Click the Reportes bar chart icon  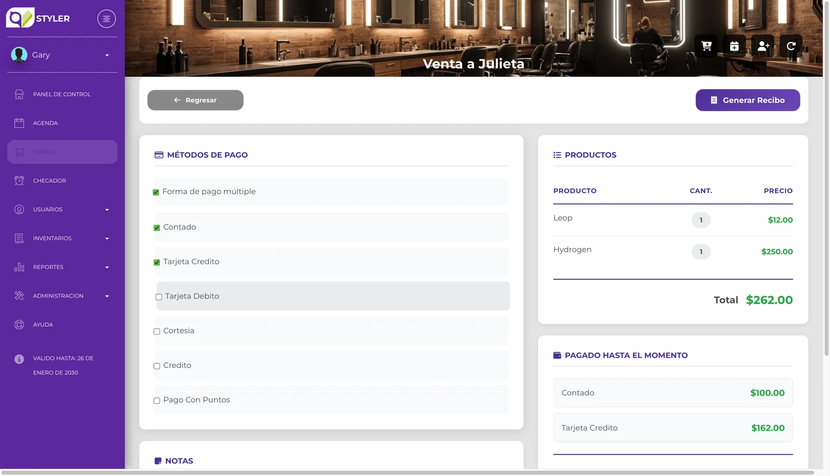19,267
